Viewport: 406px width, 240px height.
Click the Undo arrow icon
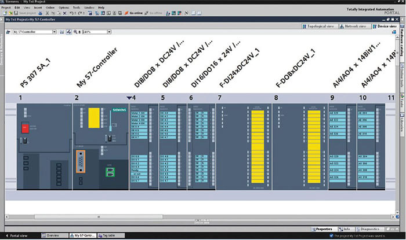pos(71,12)
